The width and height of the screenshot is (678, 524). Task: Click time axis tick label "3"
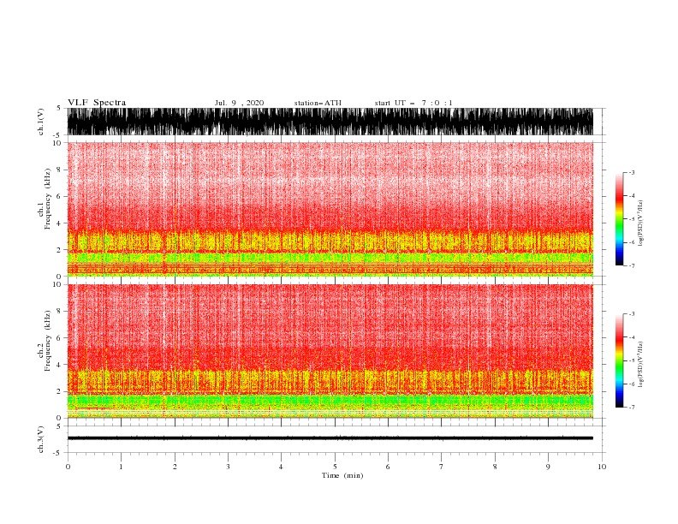pos(228,467)
